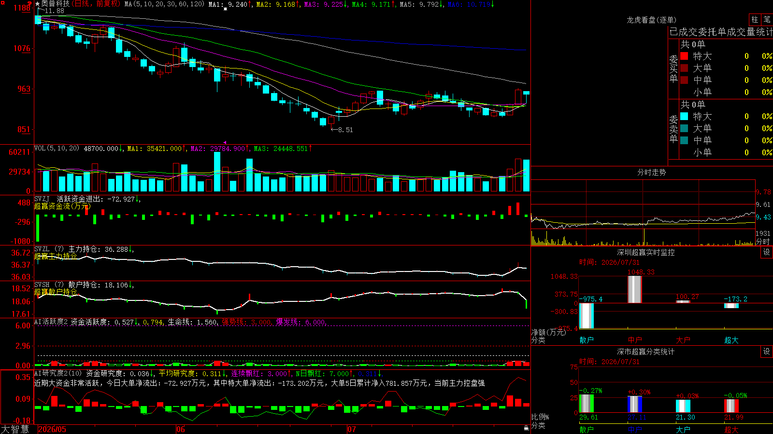Click the AI研究度2(10) indicator label
The width and height of the screenshot is (773, 434).
[58, 373]
